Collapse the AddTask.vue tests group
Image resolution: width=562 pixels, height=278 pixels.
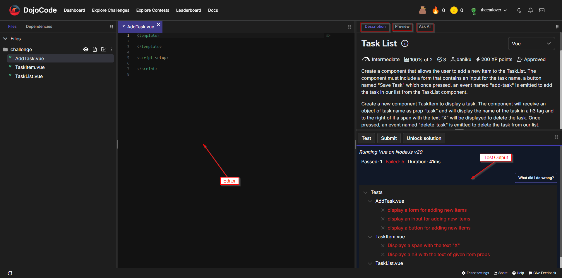(x=370, y=201)
